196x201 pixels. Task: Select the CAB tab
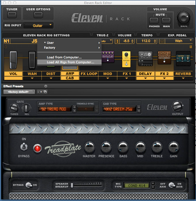click(x=70, y=78)
